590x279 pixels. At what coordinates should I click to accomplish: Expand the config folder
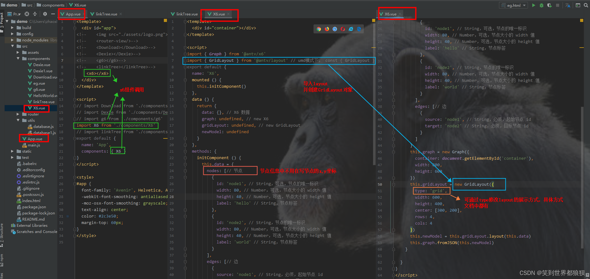point(12,34)
